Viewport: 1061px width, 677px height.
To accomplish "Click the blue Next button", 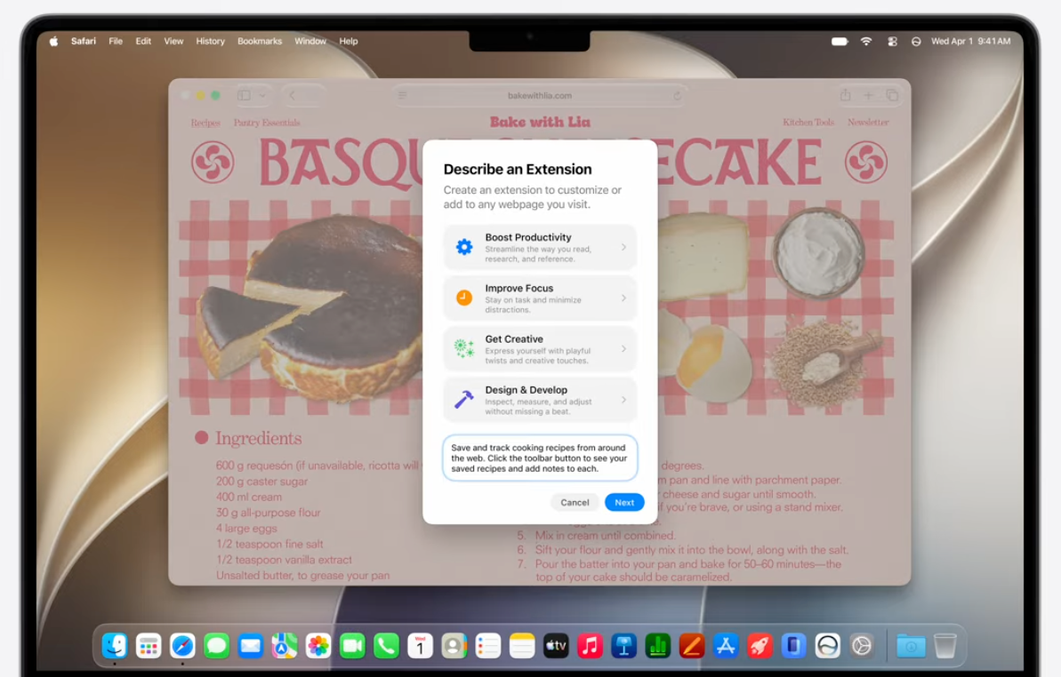I will coord(624,502).
